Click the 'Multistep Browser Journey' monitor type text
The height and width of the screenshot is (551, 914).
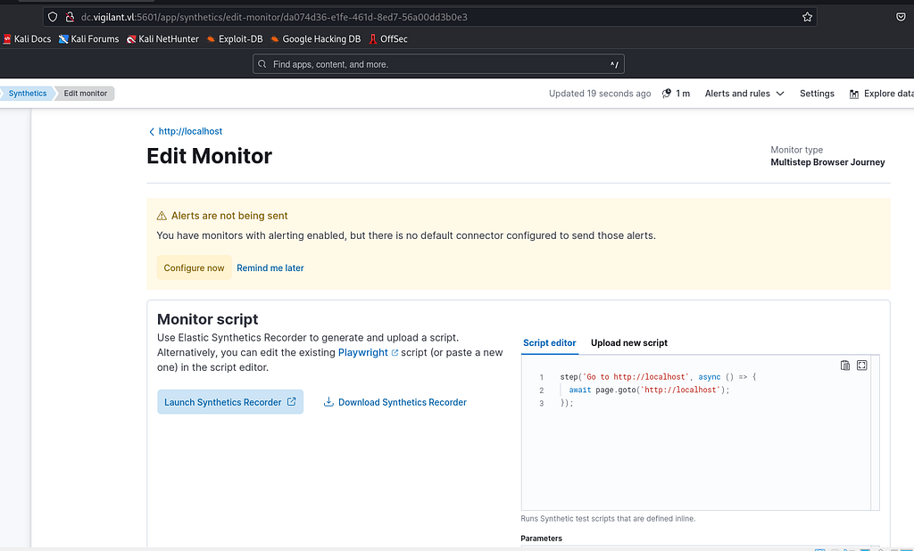(x=827, y=162)
